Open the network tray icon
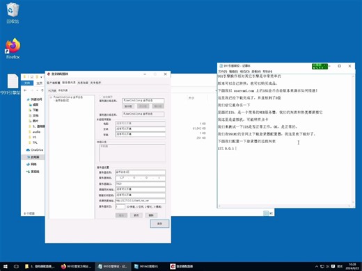 coord(322,267)
